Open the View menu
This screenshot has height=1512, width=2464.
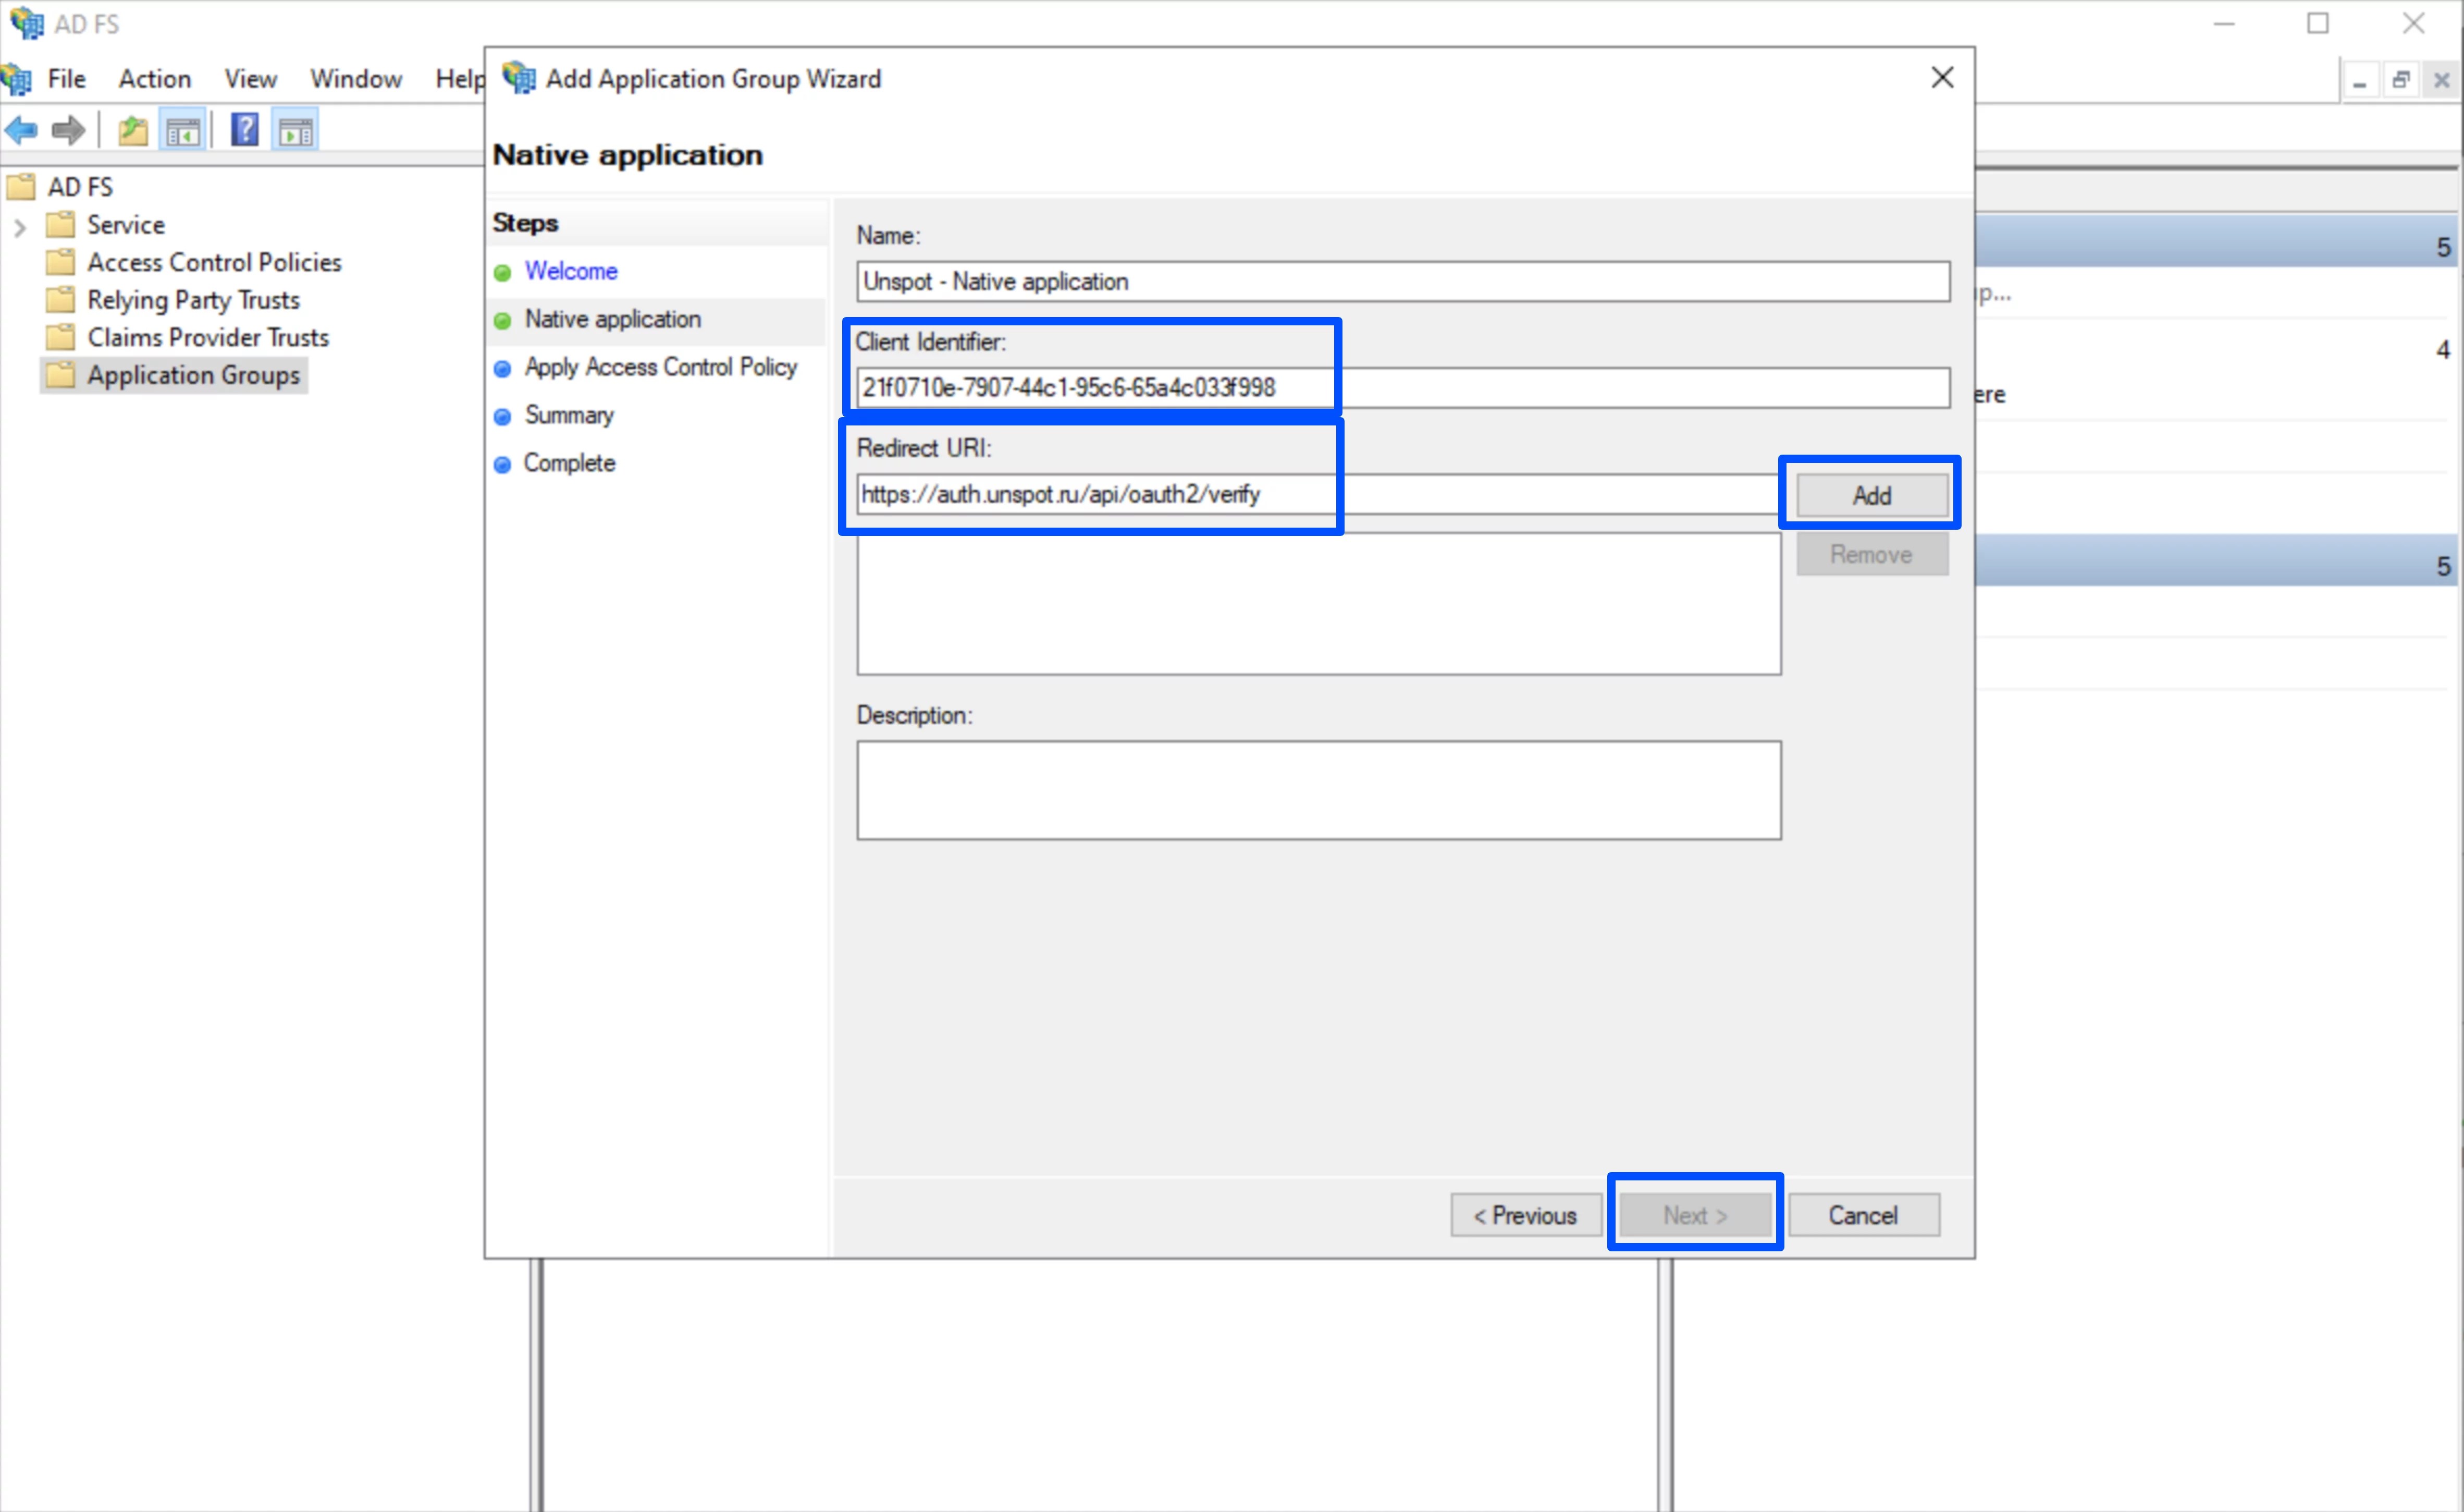250,79
